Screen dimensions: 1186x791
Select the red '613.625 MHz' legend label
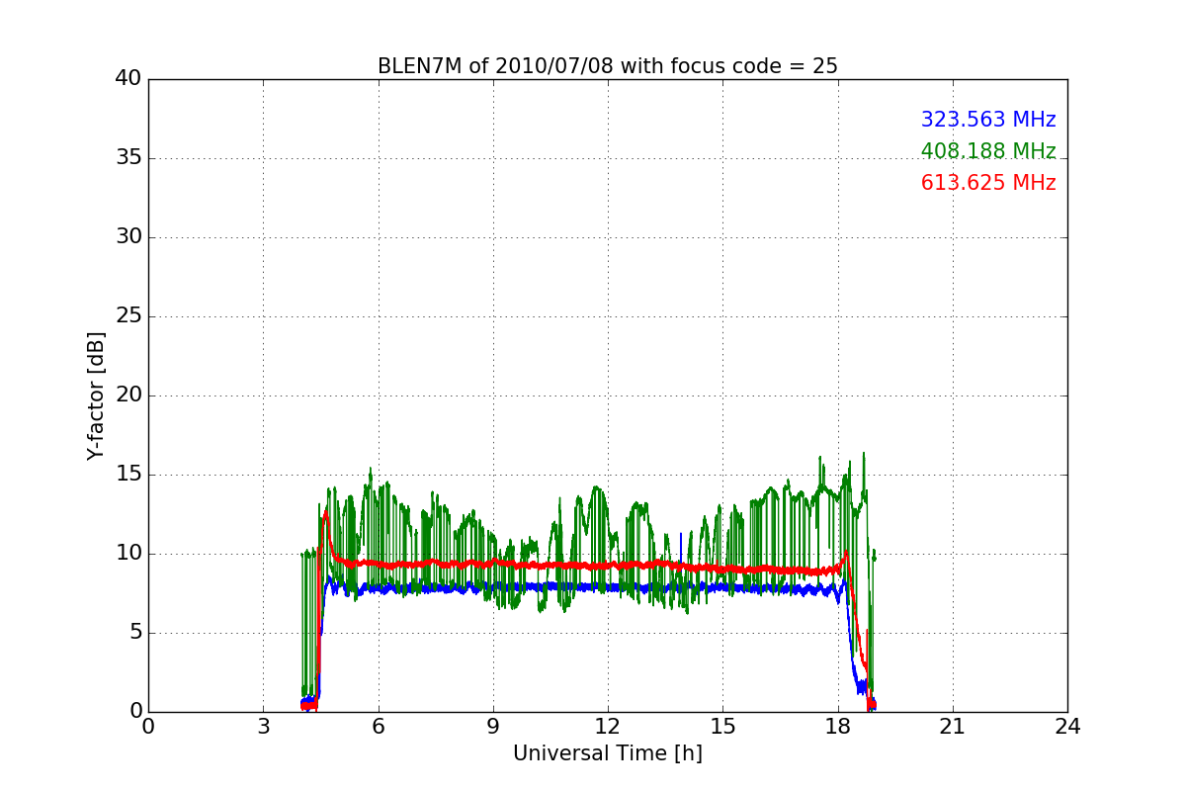(988, 183)
